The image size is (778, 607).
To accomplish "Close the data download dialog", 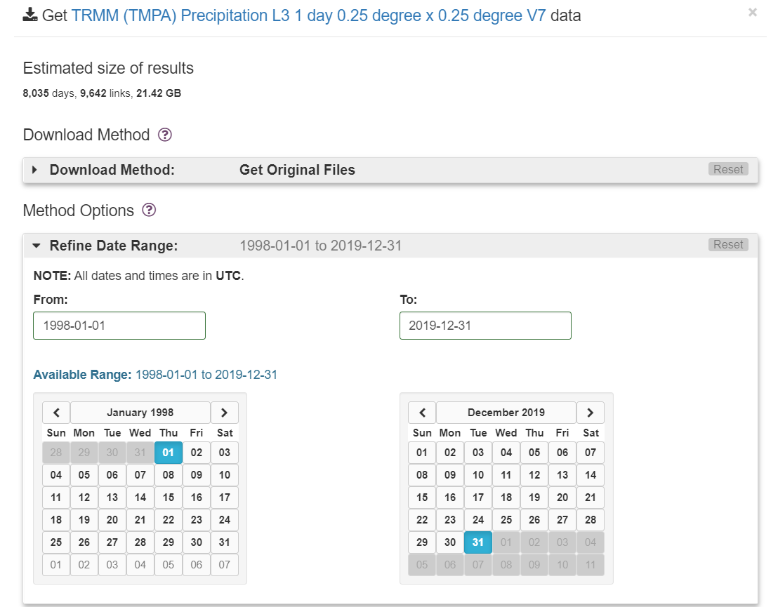I will [753, 12].
